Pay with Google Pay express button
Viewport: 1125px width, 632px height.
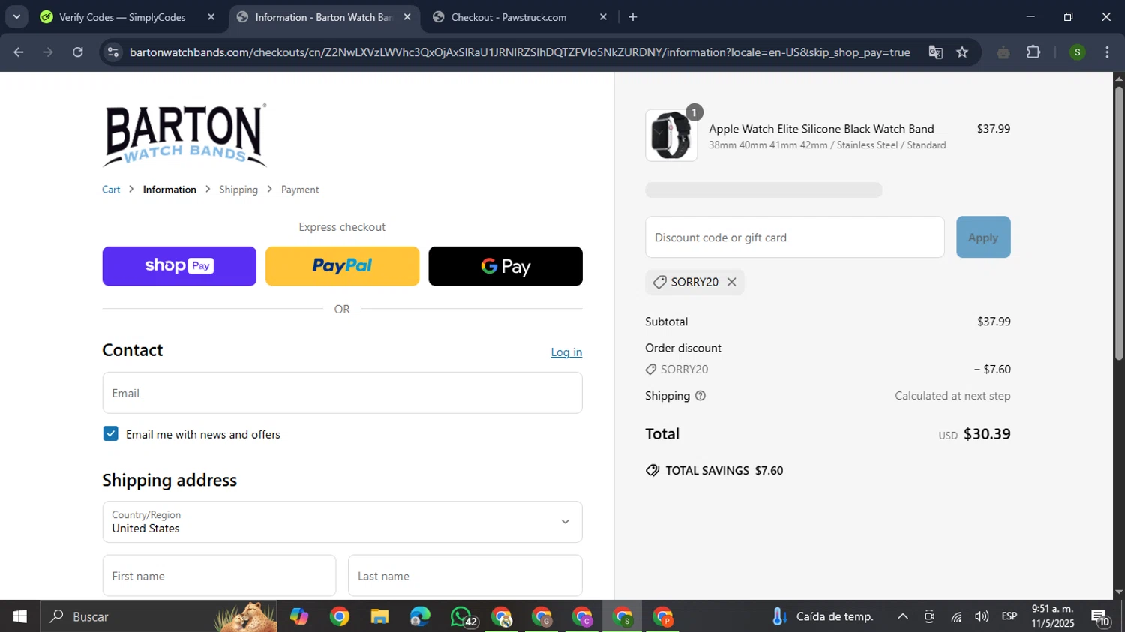point(505,266)
